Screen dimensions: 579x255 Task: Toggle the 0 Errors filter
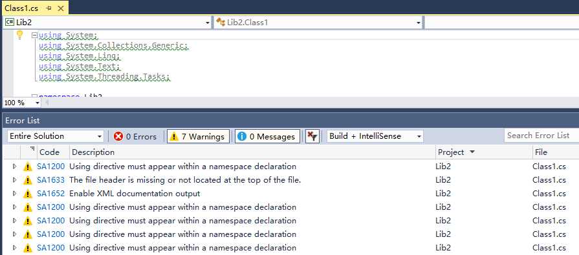click(x=135, y=136)
